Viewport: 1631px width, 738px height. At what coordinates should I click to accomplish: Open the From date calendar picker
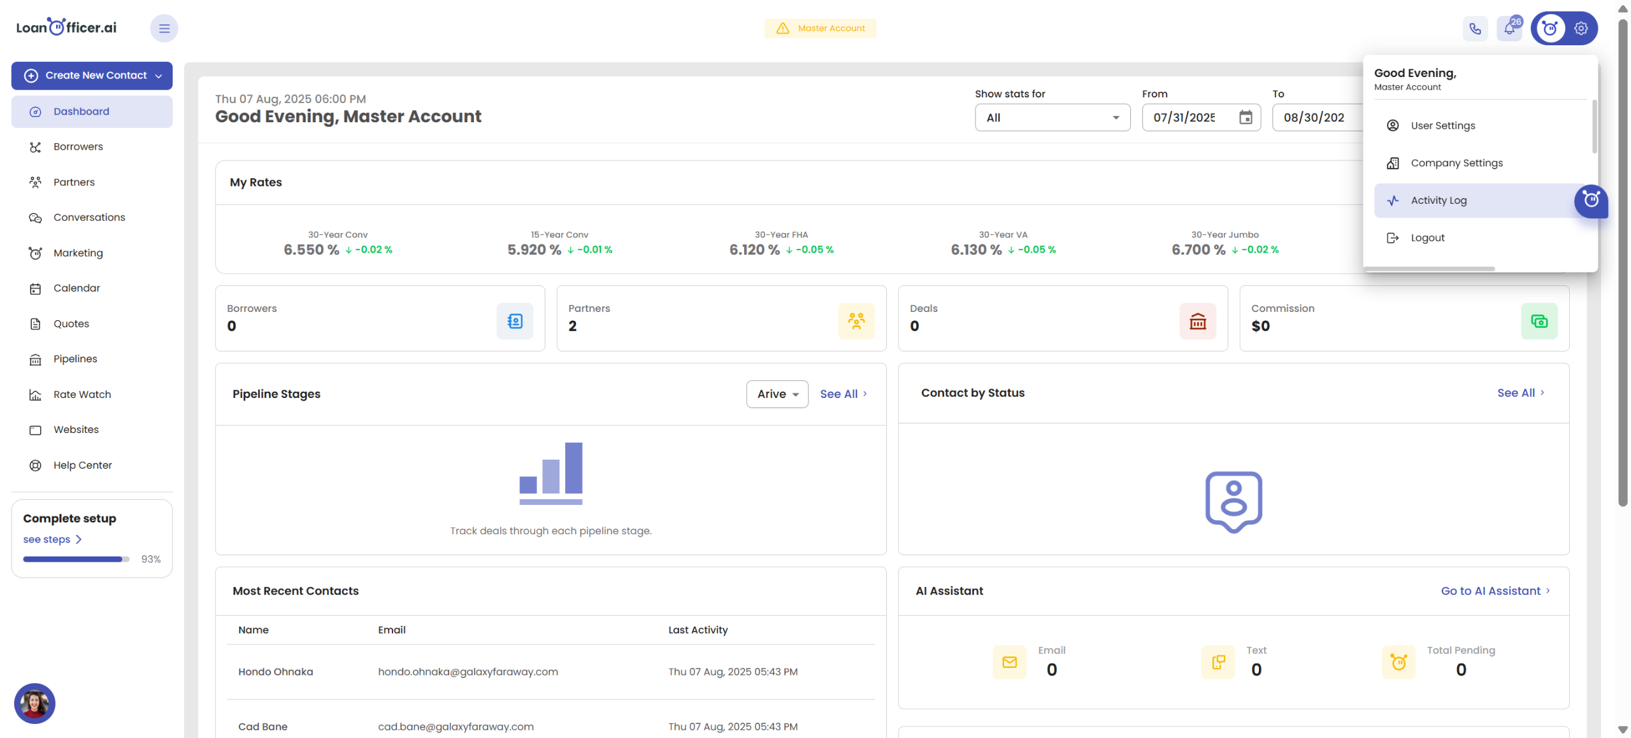pos(1246,118)
